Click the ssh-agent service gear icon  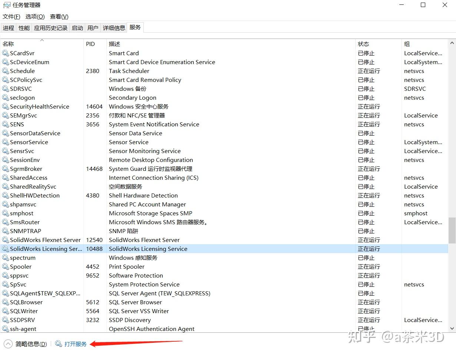tap(5, 329)
